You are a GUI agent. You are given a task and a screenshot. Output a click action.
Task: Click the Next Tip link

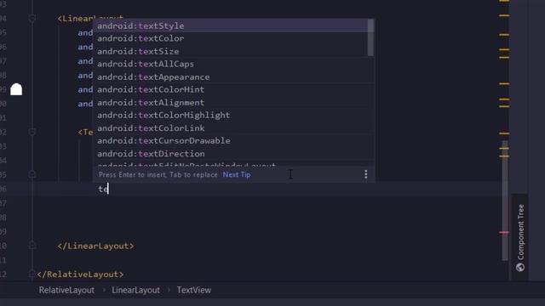pyautogui.click(x=237, y=174)
